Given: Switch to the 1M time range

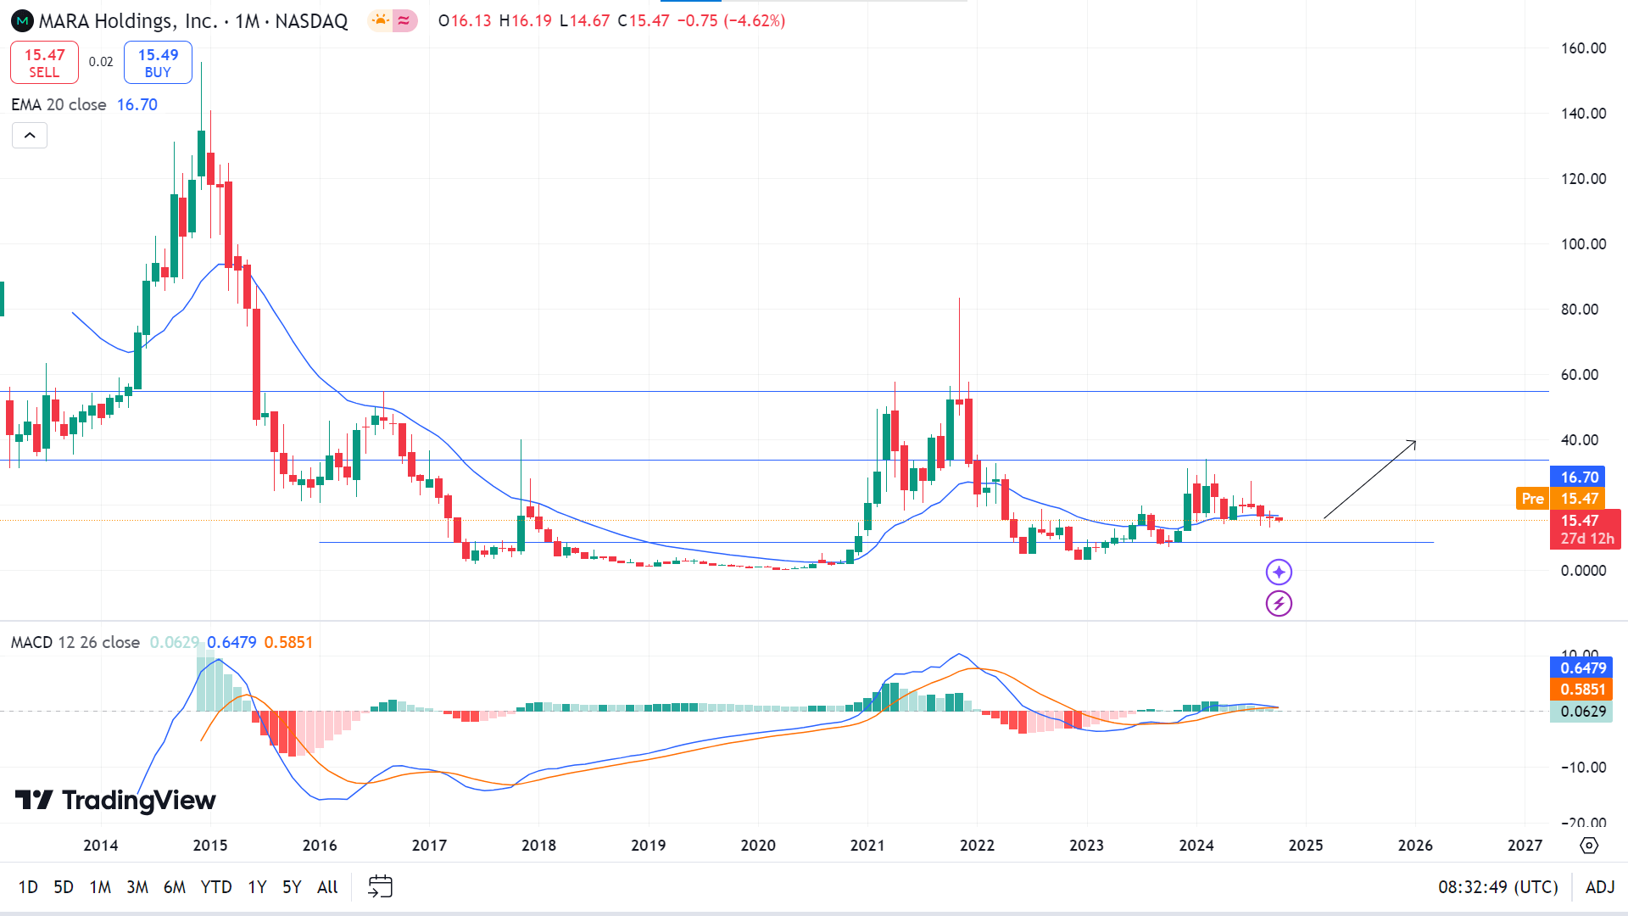Looking at the screenshot, I should (100, 887).
